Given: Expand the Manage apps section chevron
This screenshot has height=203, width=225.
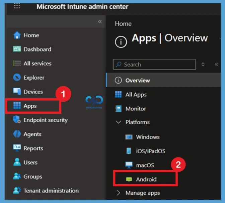Looking at the screenshot, I should pyautogui.click(x=119, y=193).
